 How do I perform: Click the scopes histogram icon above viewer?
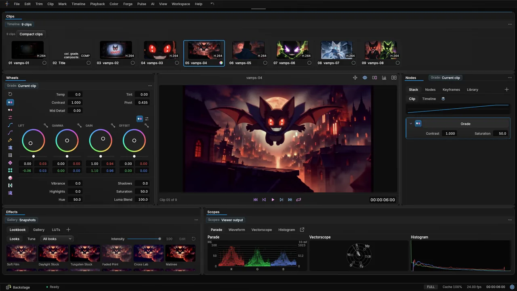(x=384, y=78)
